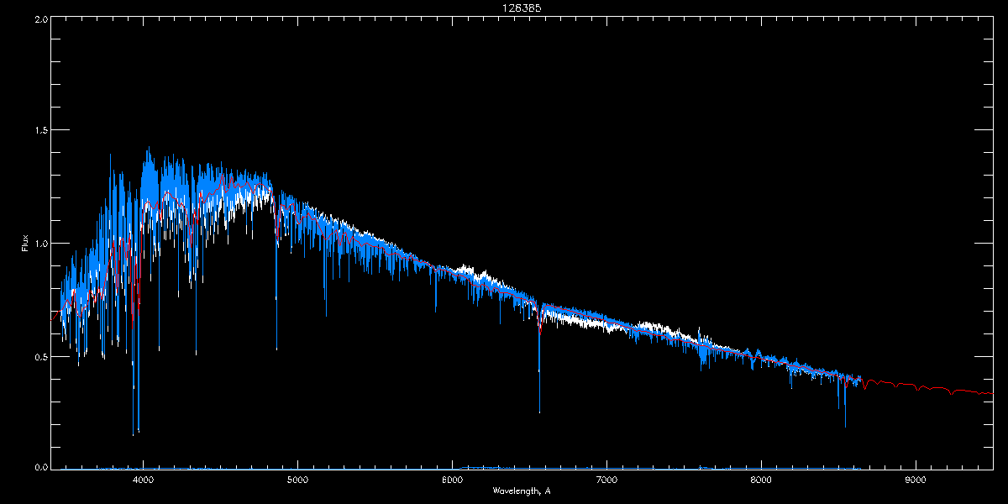Select the 5000 x-axis tick label
This screenshot has width=1008, height=504.
[x=297, y=480]
